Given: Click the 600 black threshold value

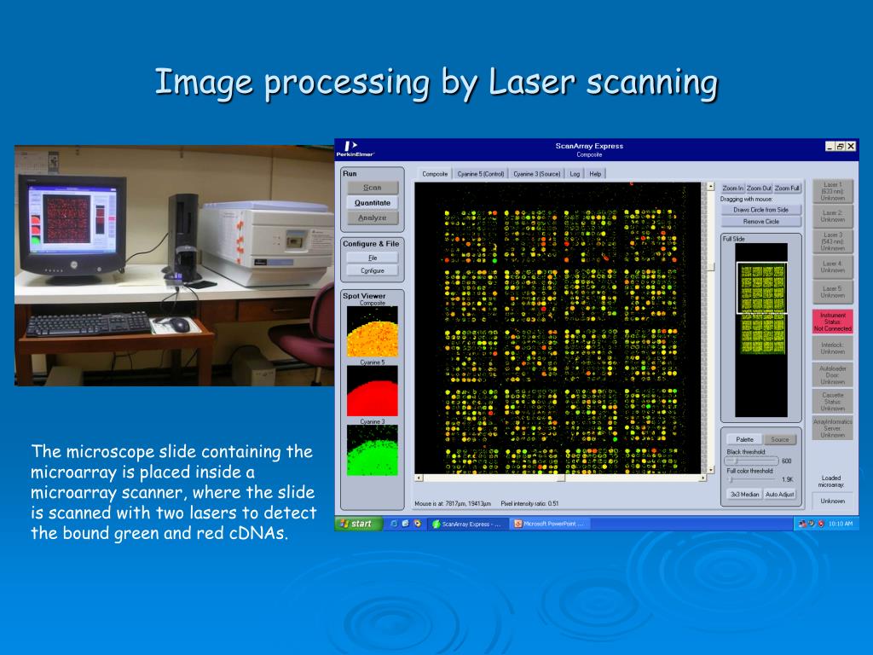Looking at the screenshot, I should 786,461.
